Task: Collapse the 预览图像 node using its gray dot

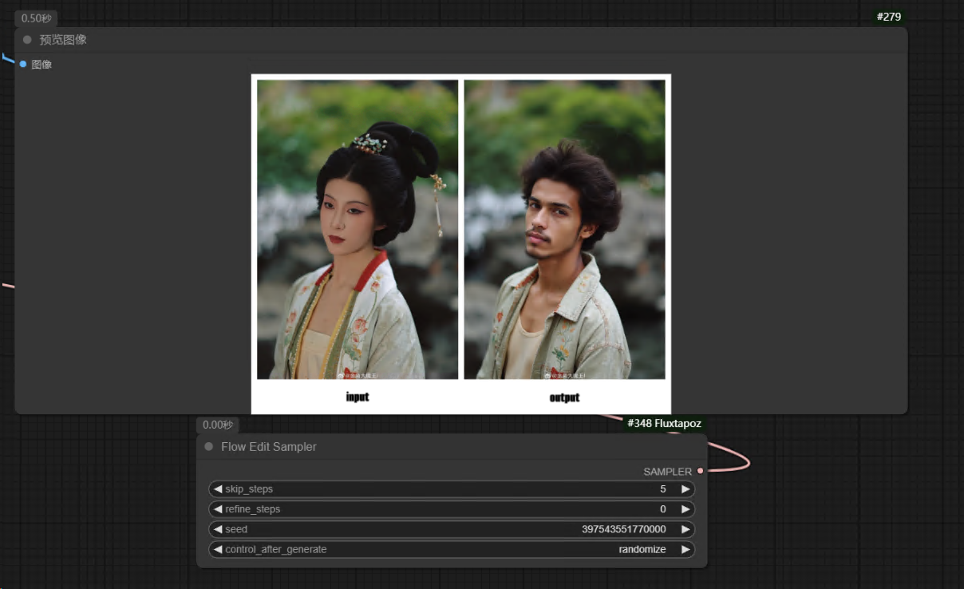Action: pyautogui.click(x=27, y=40)
